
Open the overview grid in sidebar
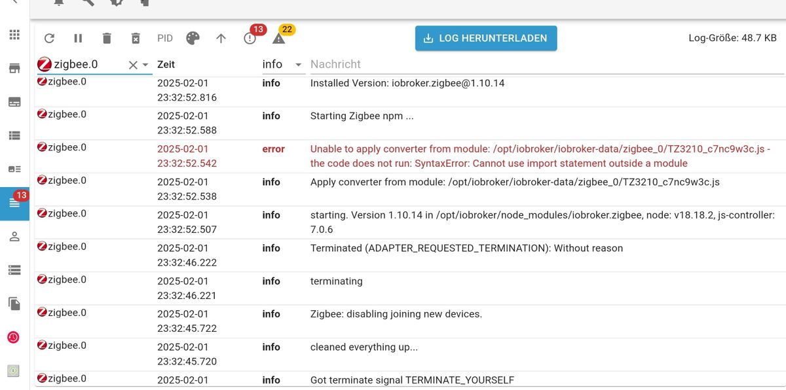(14, 35)
